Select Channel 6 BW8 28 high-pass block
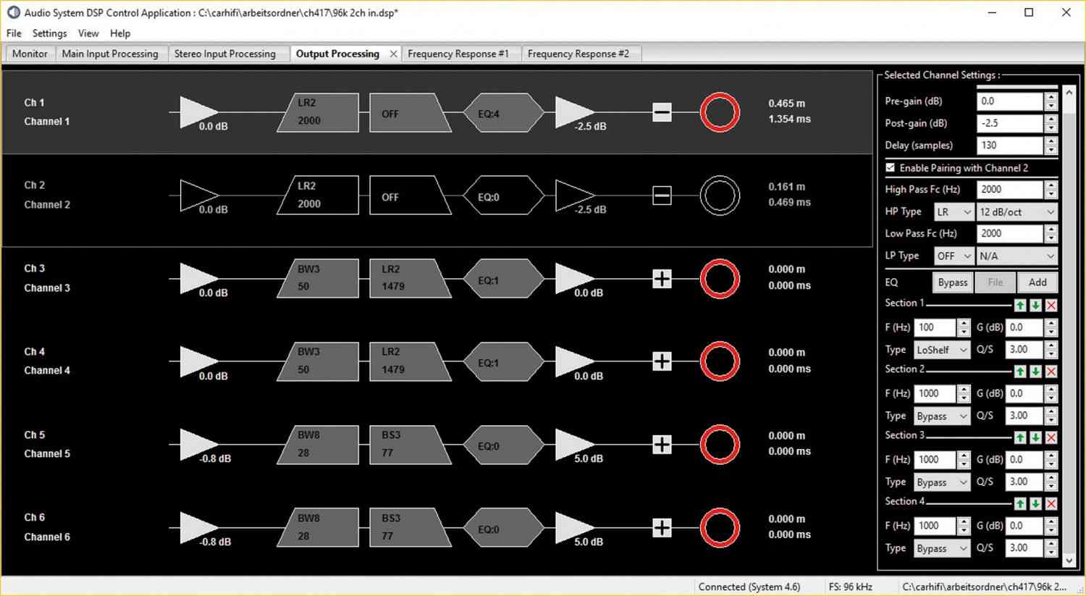Image resolution: width=1086 pixels, height=596 pixels. pos(318,528)
